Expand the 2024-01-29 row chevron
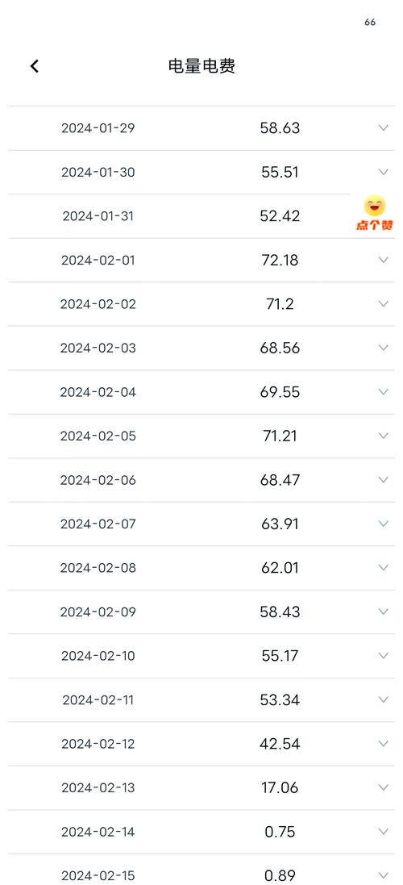Image resolution: width=403 pixels, height=885 pixels. click(384, 127)
